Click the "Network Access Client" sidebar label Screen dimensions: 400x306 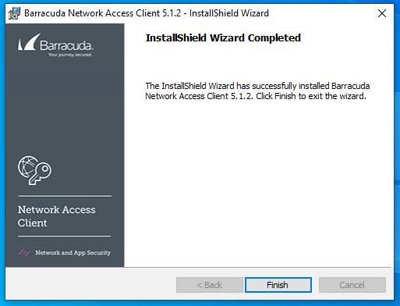[x=57, y=216]
